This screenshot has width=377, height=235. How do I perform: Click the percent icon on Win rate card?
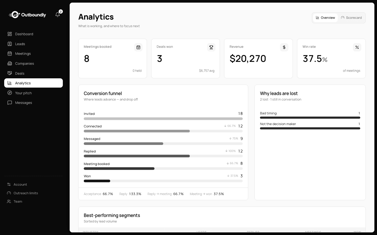click(x=357, y=47)
